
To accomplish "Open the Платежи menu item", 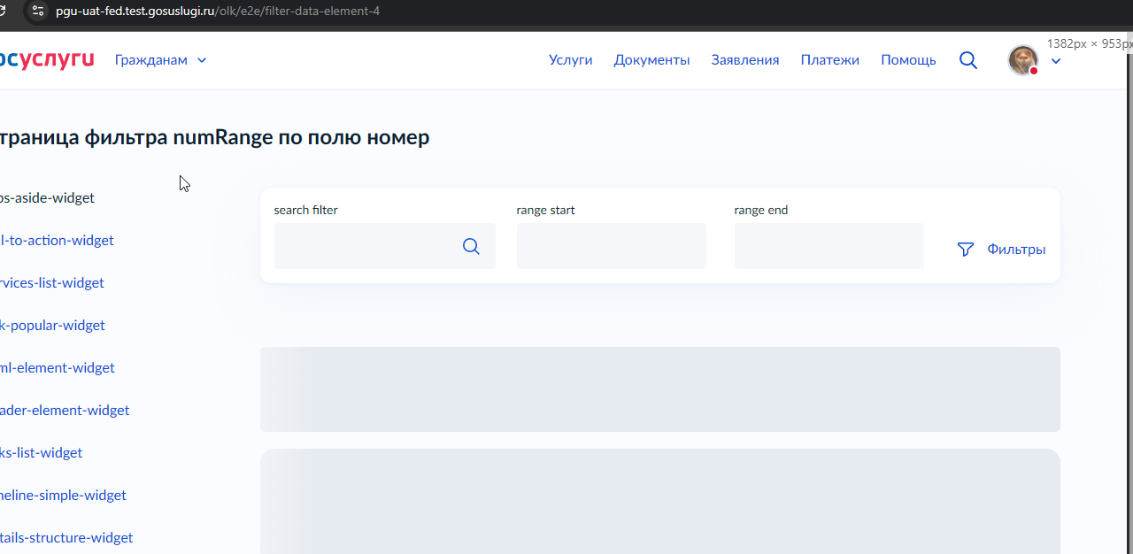I will pos(830,60).
